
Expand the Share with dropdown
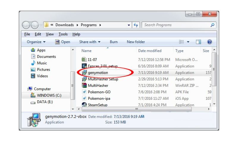pyautogui.click(x=90, y=42)
